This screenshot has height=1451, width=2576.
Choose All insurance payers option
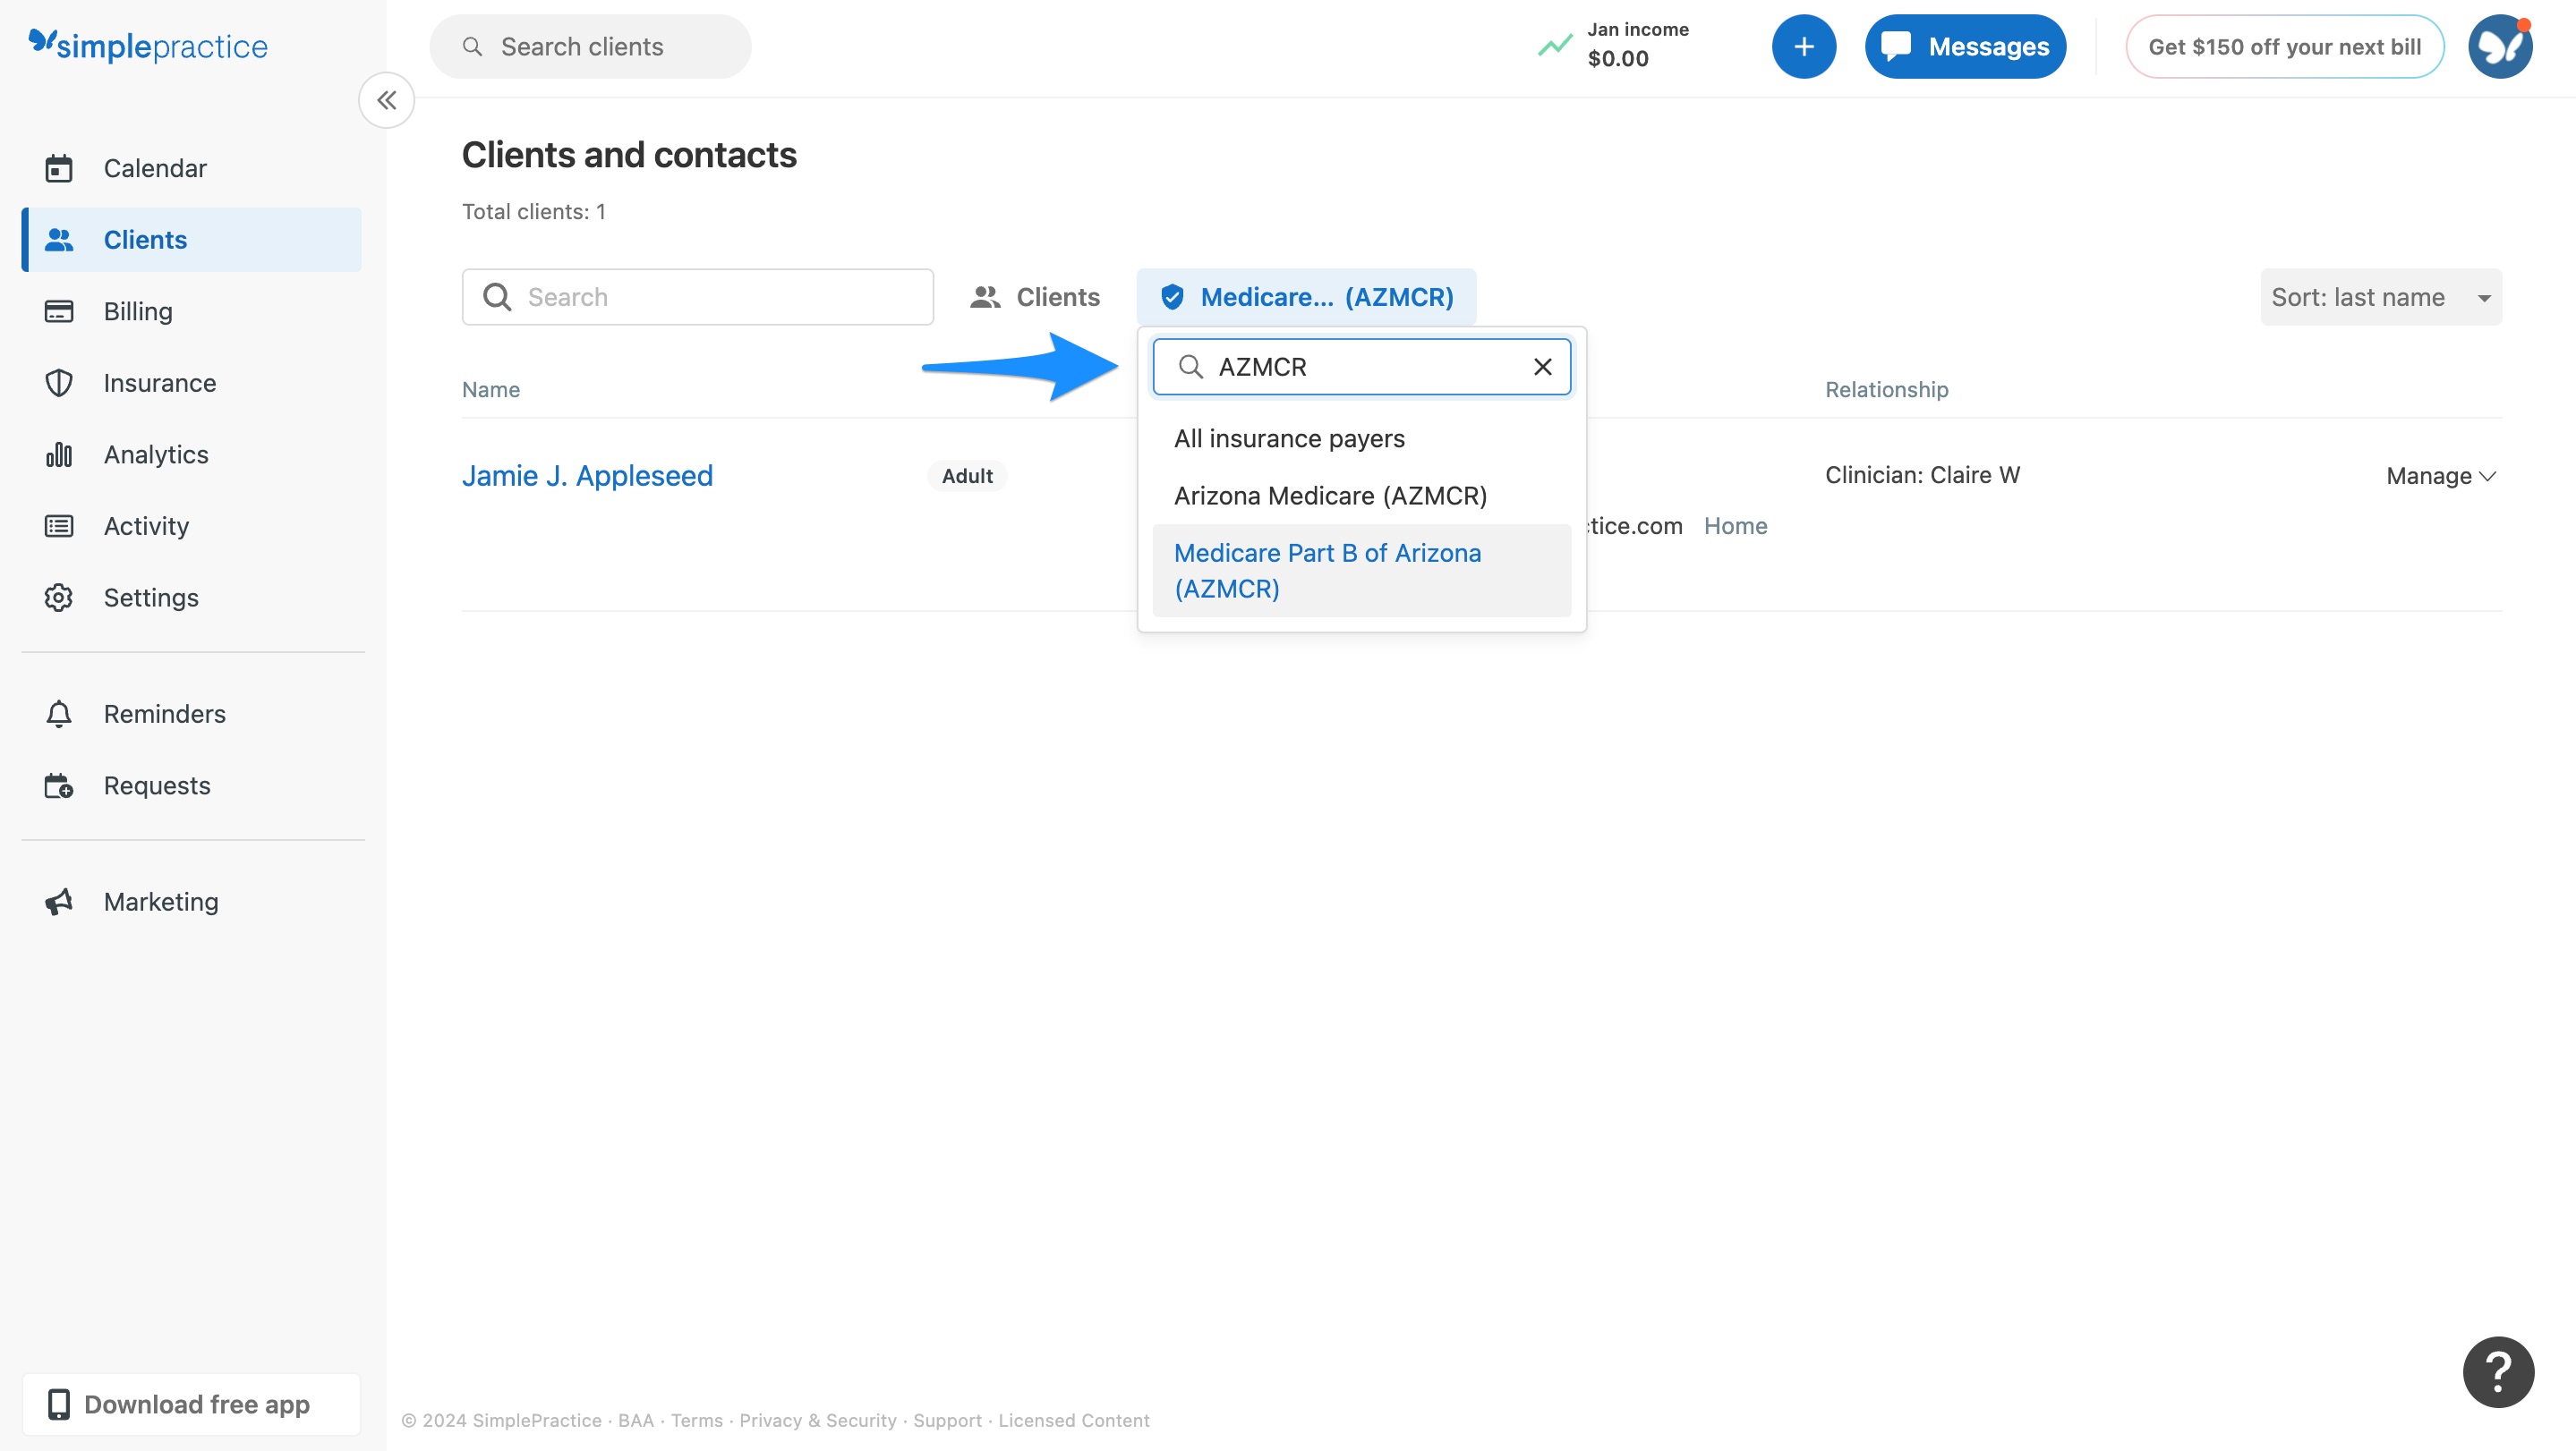[1290, 437]
